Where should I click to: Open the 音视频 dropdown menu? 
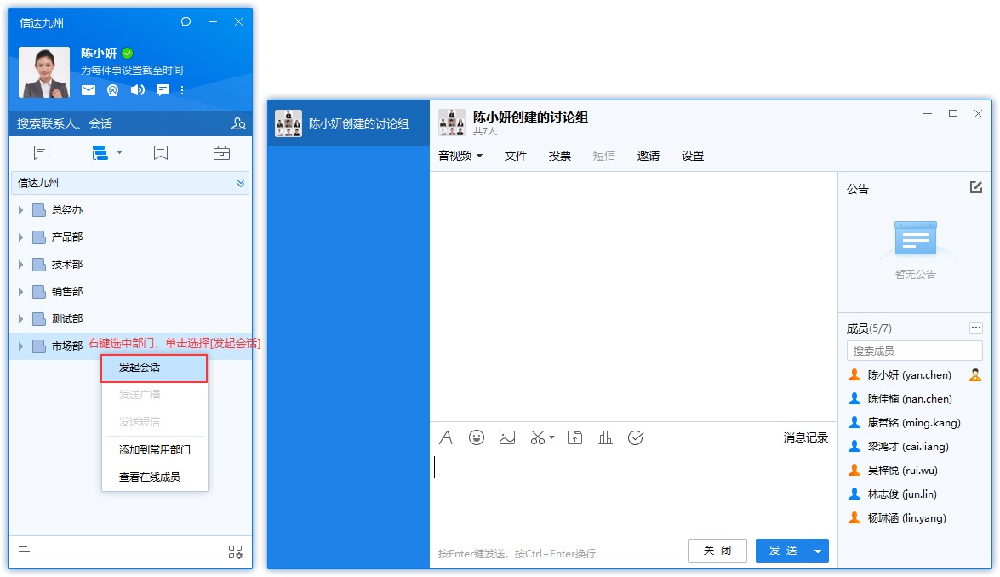click(x=455, y=156)
